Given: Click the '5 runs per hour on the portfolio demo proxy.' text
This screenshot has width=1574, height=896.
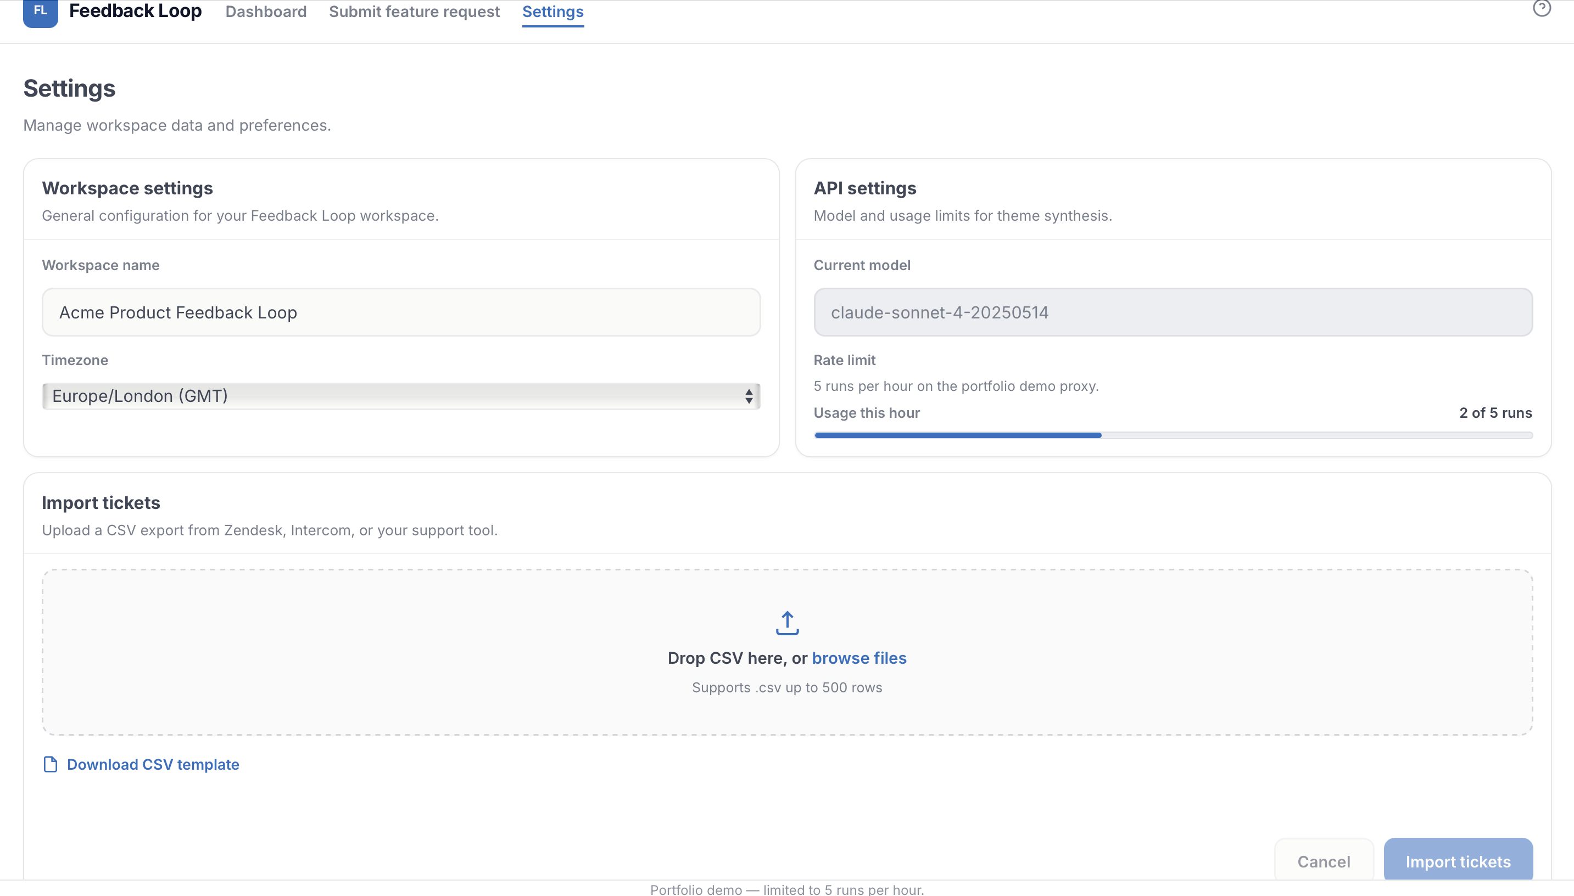Looking at the screenshot, I should (956, 386).
